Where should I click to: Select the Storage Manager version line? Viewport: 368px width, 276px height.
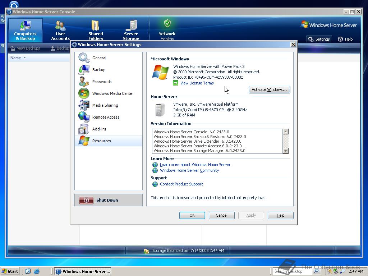[199, 151]
